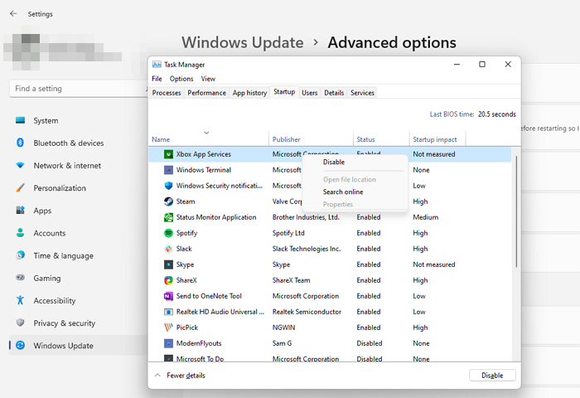Viewport: 580px width, 398px height.
Task: Choose Disable from the context menu
Action: 334,163
